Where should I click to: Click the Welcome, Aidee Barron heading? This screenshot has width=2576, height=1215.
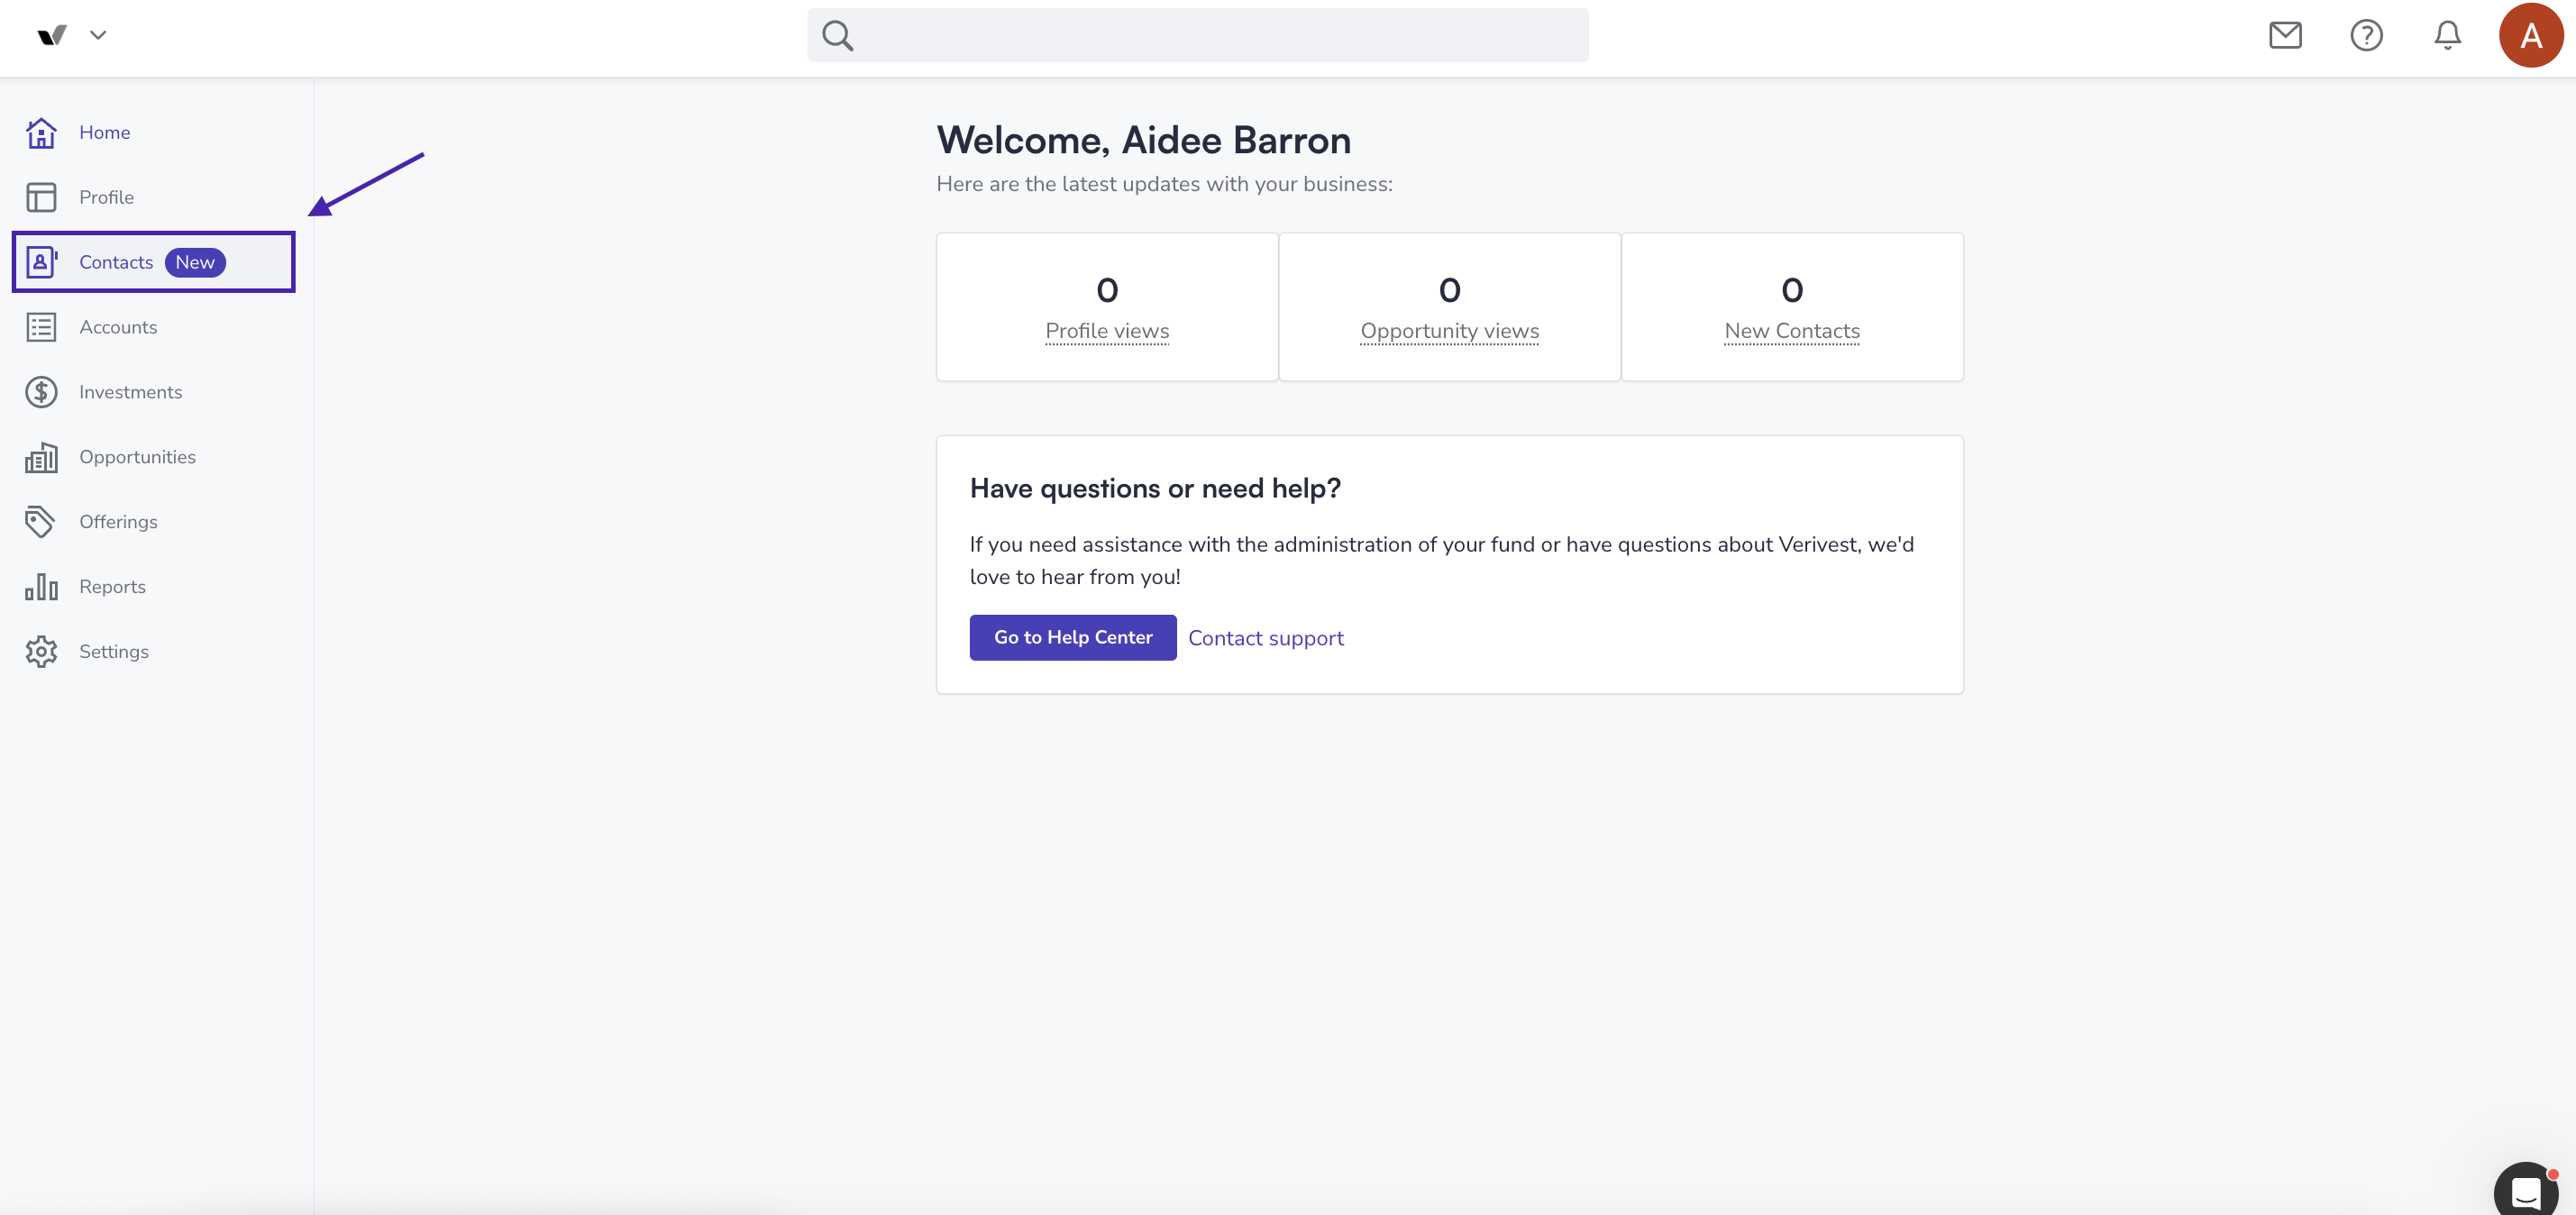[1144, 140]
